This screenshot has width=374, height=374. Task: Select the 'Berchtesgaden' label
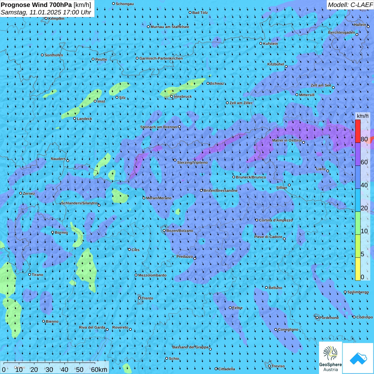[x=342, y=32]
